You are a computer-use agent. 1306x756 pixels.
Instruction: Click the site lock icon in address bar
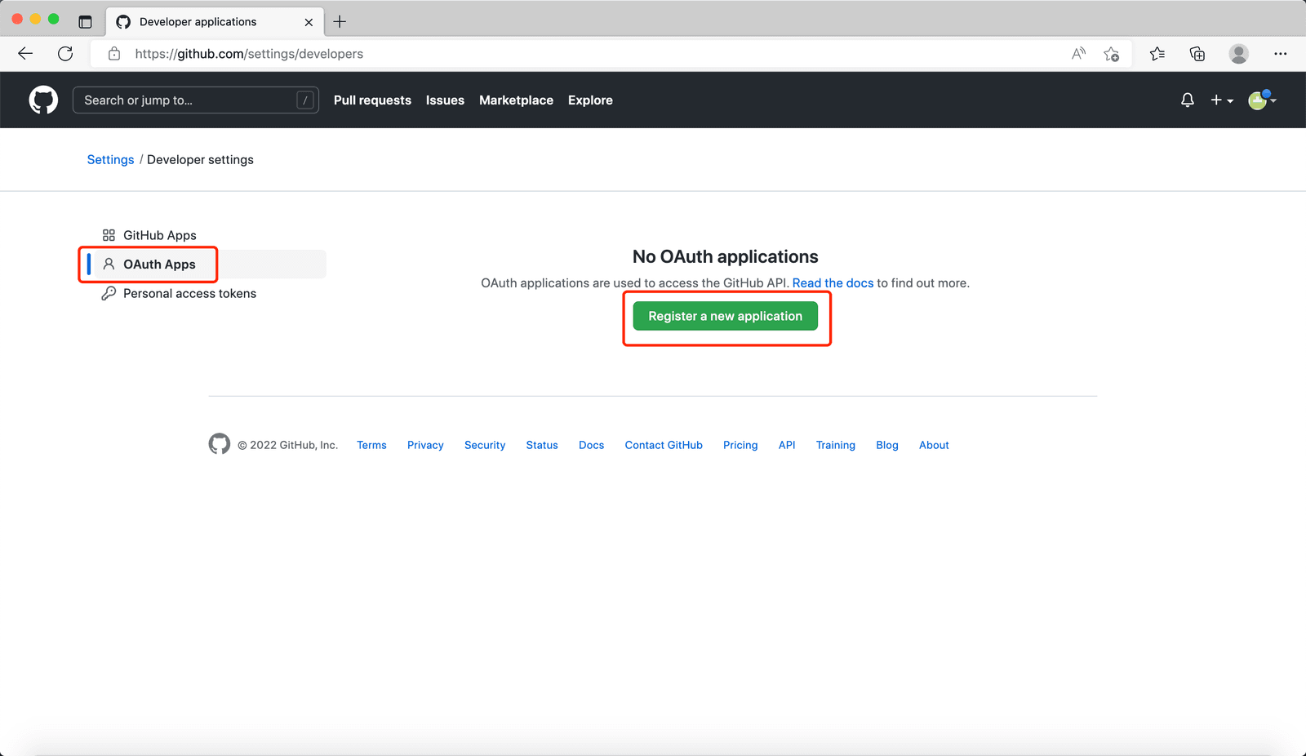[114, 54]
